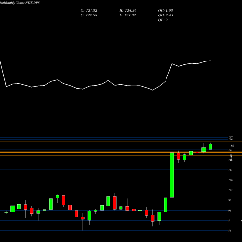This screenshot has width=242, height=242.
Task: Click the first red candle after the breakout
Action: tap(178, 156)
